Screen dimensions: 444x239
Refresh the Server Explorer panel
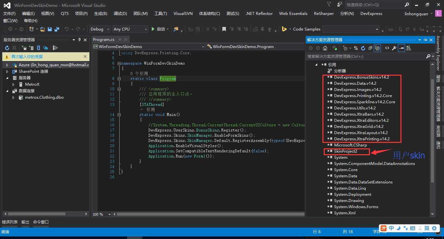point(7,48)
